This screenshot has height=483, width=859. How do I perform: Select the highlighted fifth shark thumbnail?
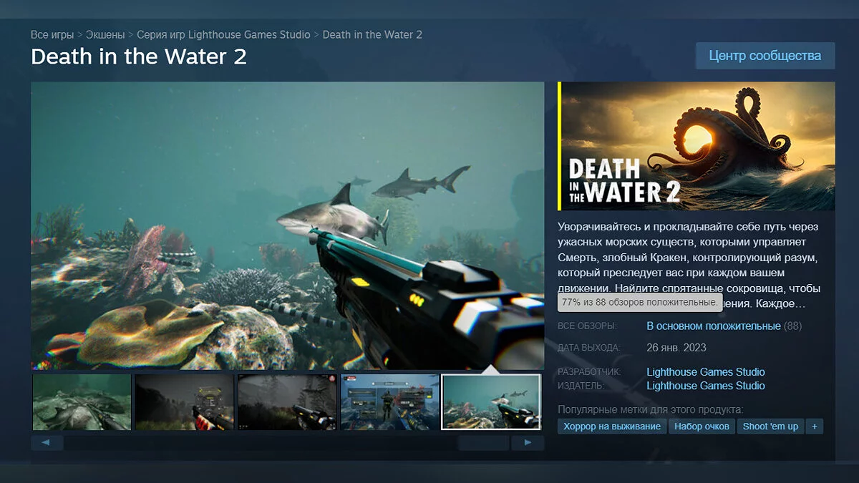coord(491,402)
